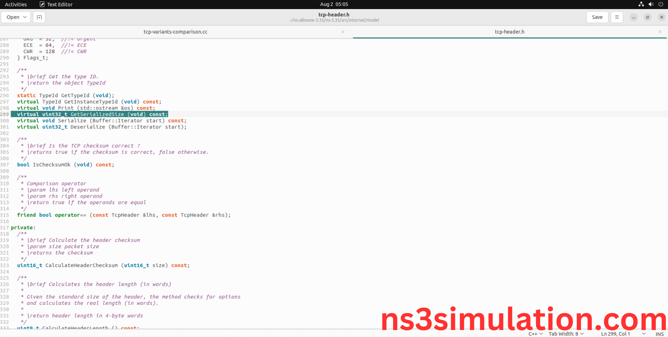Click line 'static TypeId GetTypeId (void);'
Image resolution: width=668 pixels, height=337 pixels.
coord(65,95)
